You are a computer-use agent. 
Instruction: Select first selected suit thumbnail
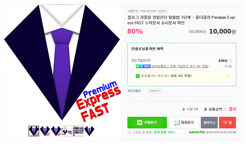[x=34, y=131]
